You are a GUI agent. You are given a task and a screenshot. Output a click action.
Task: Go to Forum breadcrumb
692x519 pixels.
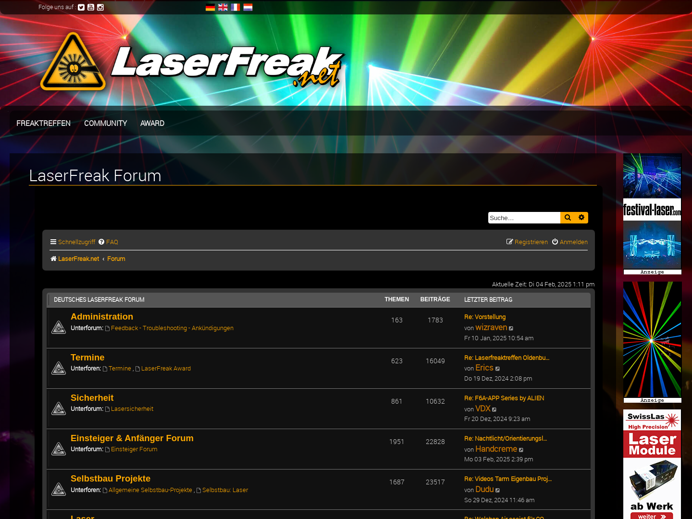(116, 259)
